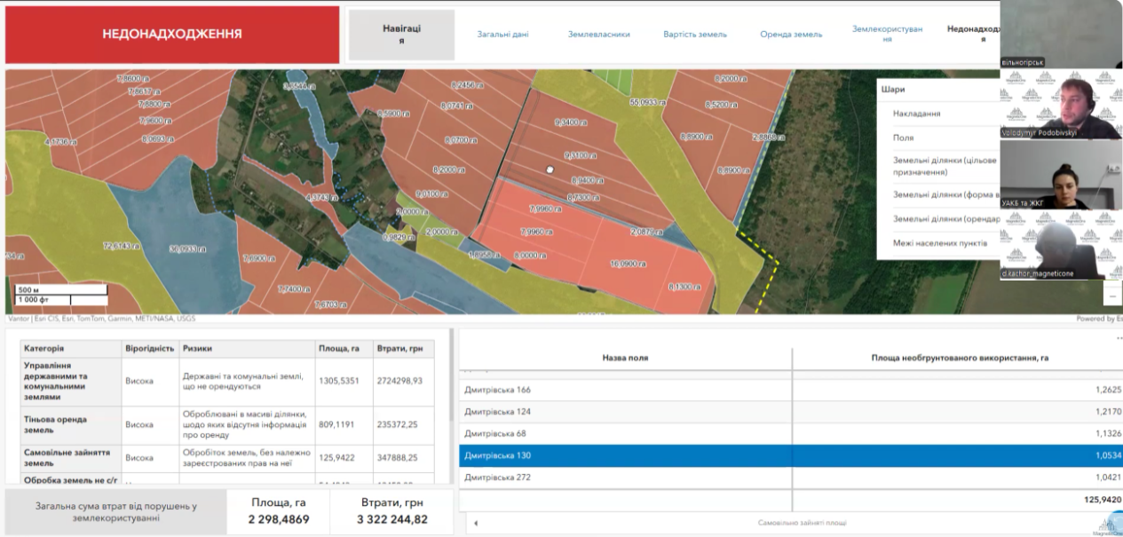Screen dimensions: 1123x537
Task: Toggle the Межі населених пунктів layer
Action: (939, 242)
